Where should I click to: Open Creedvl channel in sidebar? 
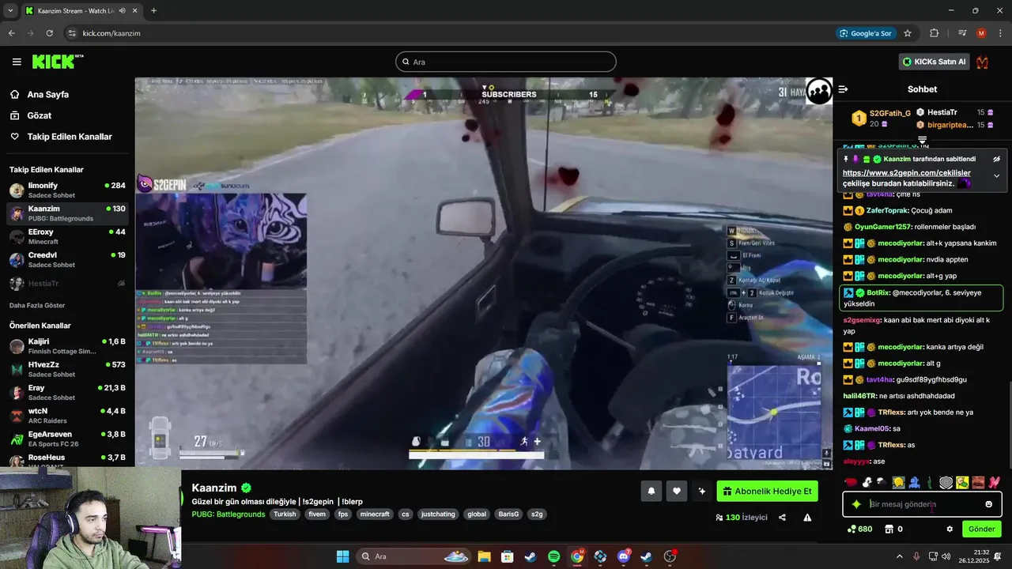[x=67, y=259]
